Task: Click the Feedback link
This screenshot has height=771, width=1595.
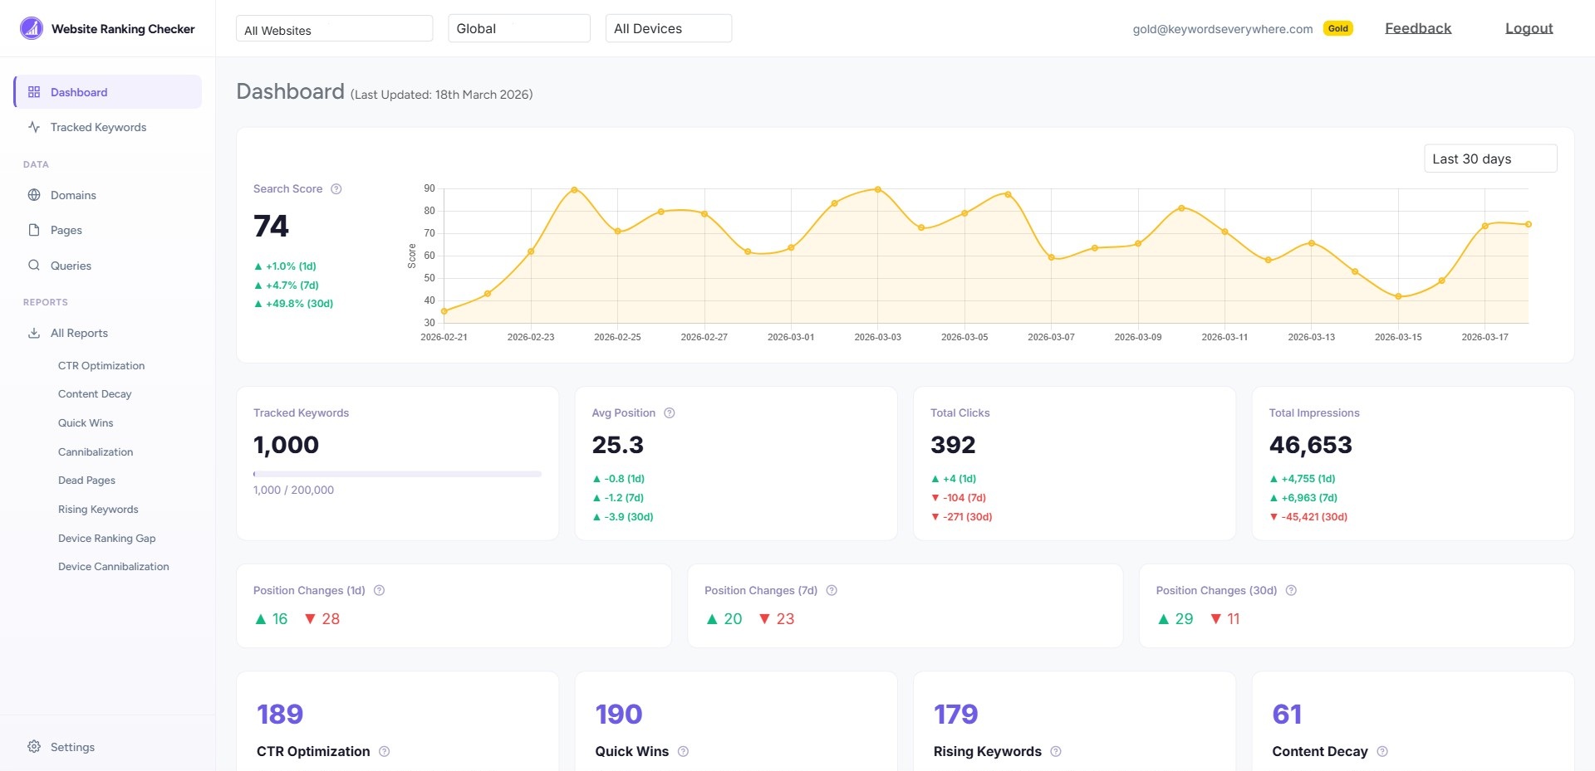Action: tap(1417, 27)
